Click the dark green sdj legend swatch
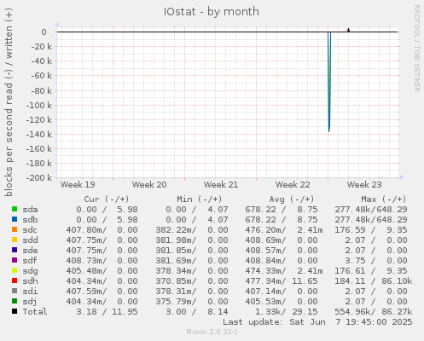Screen dimensions: 424x341 point(15,301)
